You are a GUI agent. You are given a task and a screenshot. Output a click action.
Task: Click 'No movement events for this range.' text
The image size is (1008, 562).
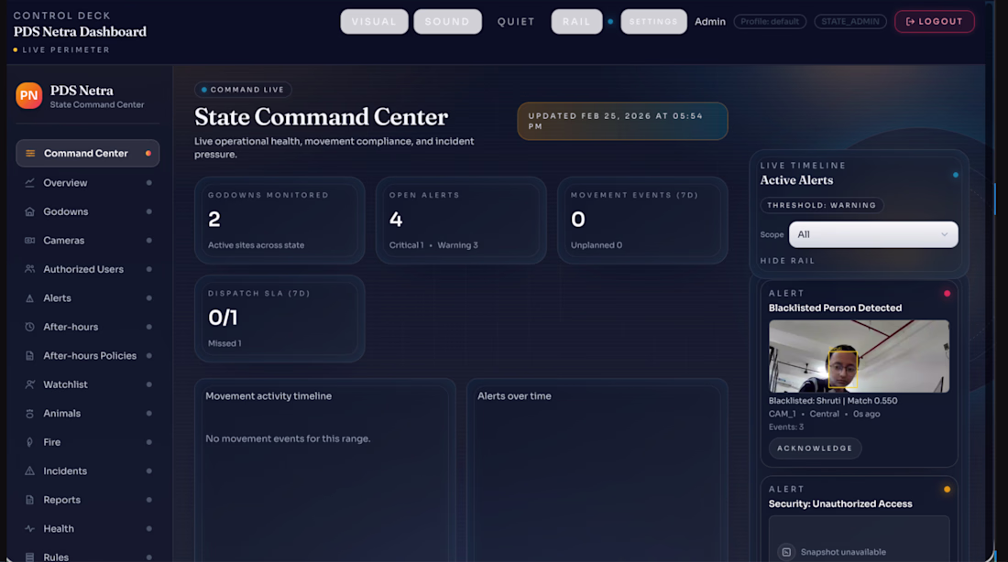tap(288, 438)
